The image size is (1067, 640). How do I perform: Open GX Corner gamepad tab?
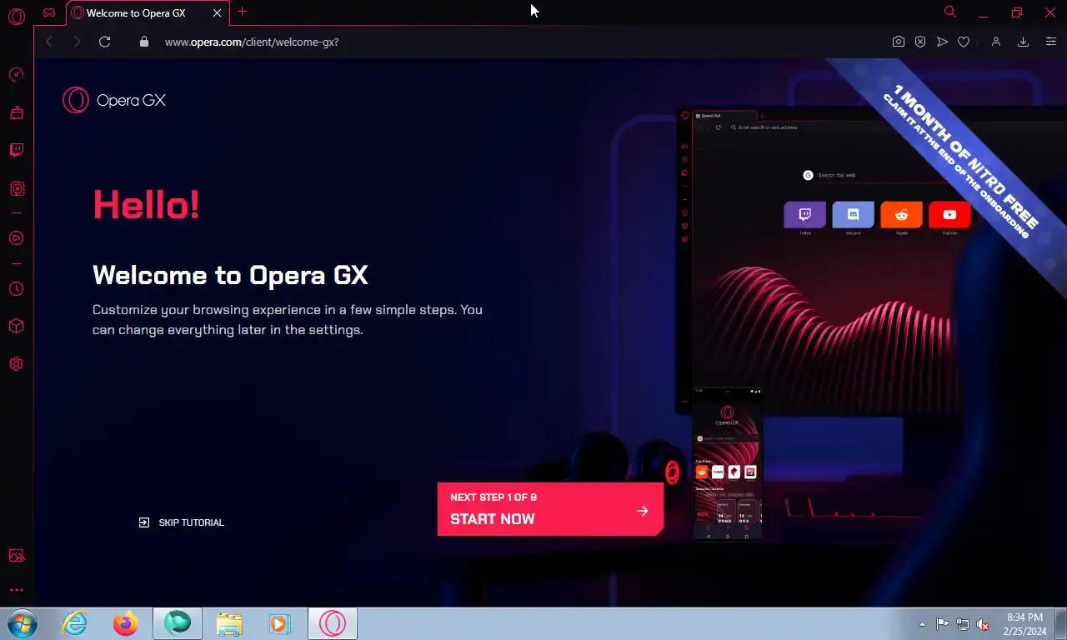(50, 12)
